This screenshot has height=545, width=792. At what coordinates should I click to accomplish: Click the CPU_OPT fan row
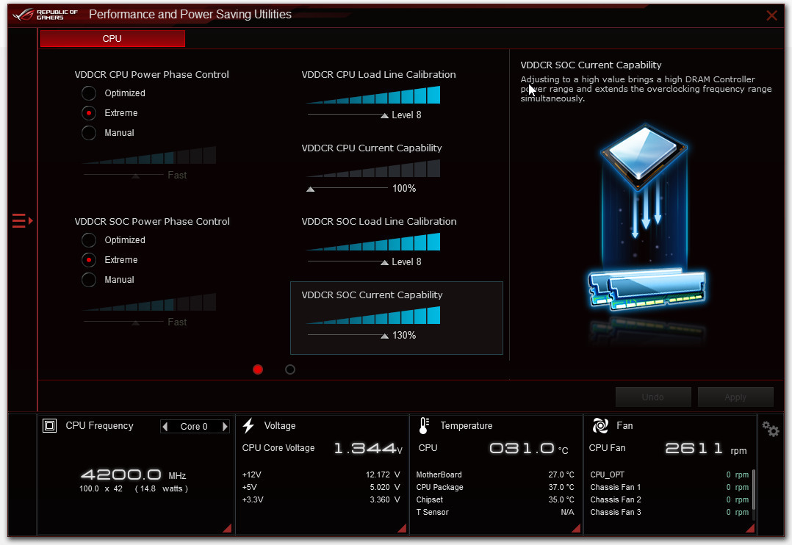coord(669,474)
